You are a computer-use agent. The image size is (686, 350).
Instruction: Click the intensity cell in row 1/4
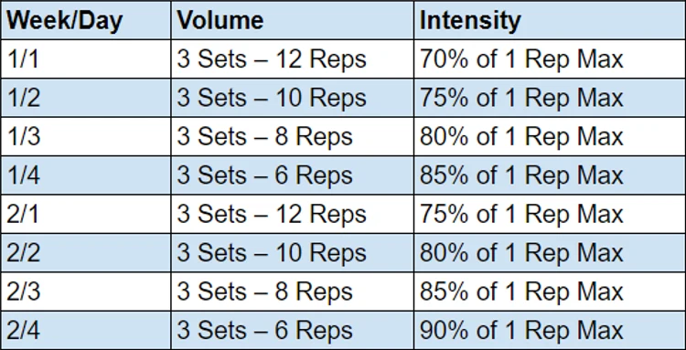click(x=550, y=175)
